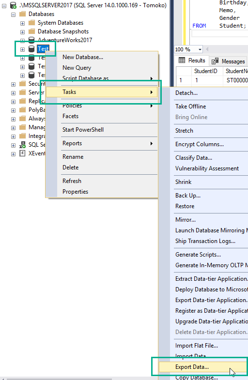Screen dimensions: 248x380
Task: Open the Script Database as submenu arrow
Action: point(152,78)
